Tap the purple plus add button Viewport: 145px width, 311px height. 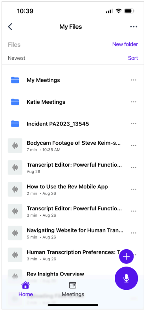pyautogui.click(x=126, y=256)
